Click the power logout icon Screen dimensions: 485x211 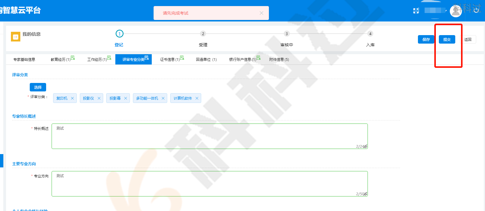point(476,10)
